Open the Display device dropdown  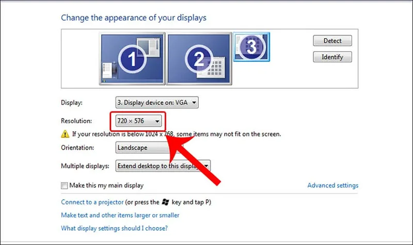pos(157,102)
